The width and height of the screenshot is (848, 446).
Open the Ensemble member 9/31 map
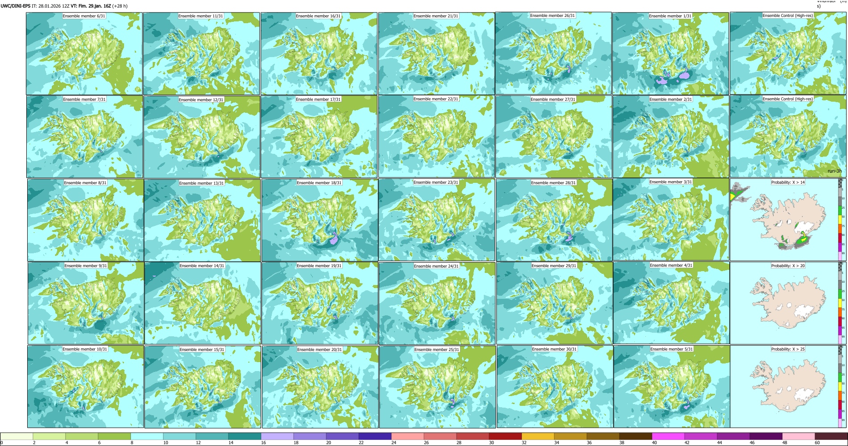(x=86, y=303)
